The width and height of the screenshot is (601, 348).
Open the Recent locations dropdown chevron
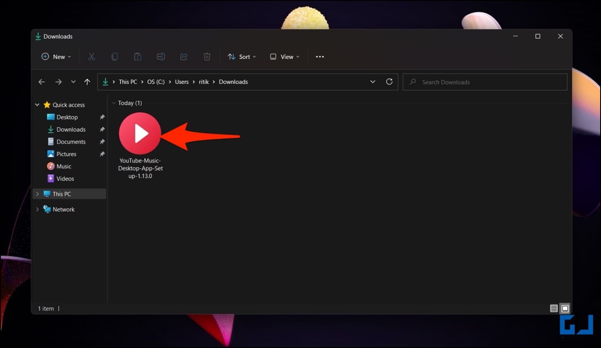click(73, 82)
